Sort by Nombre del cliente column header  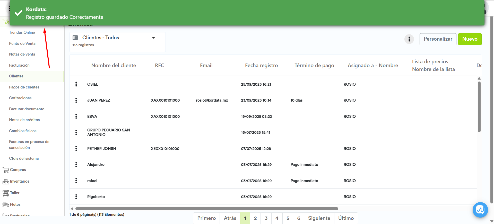pos(114,65)
